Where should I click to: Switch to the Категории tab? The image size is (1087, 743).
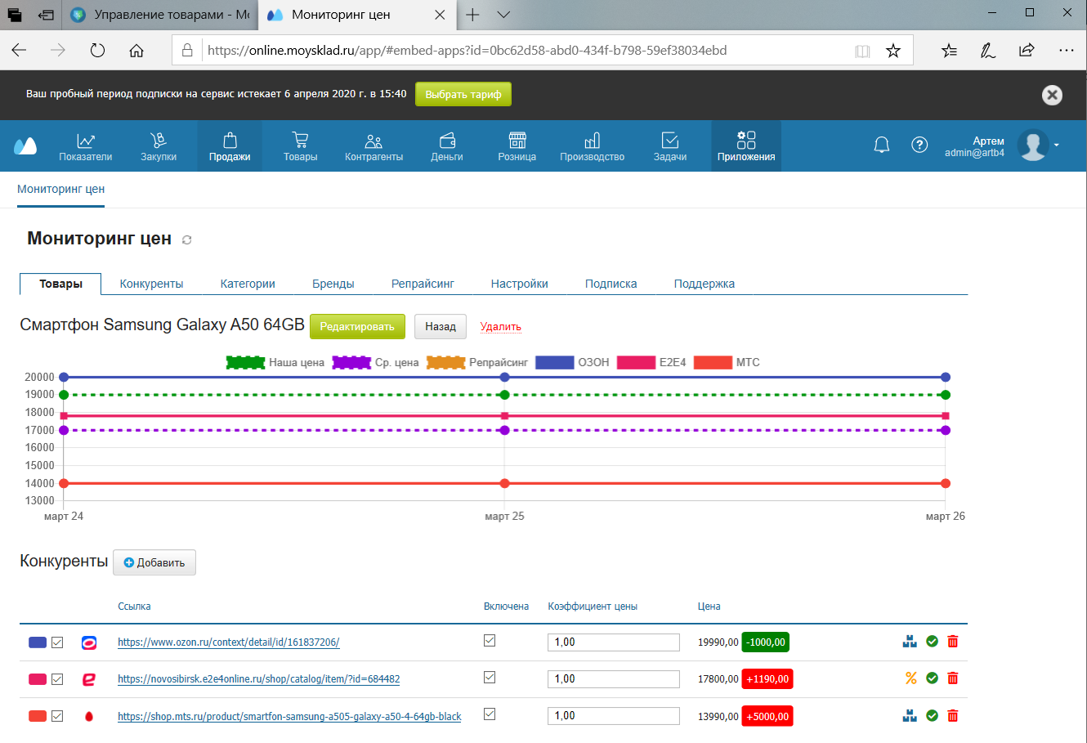[x=248, y=284]
